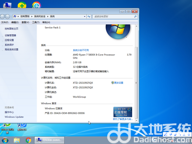Screen dimensions: 192x144
Task: Click the search magnifier icon
Action: [135, 16]
